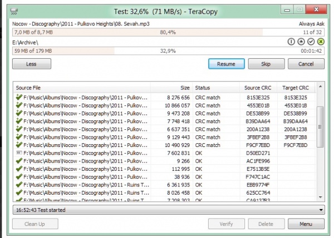The image size is (334, 238).
Task: Resume the paused test operation
Action: point(227,64)
